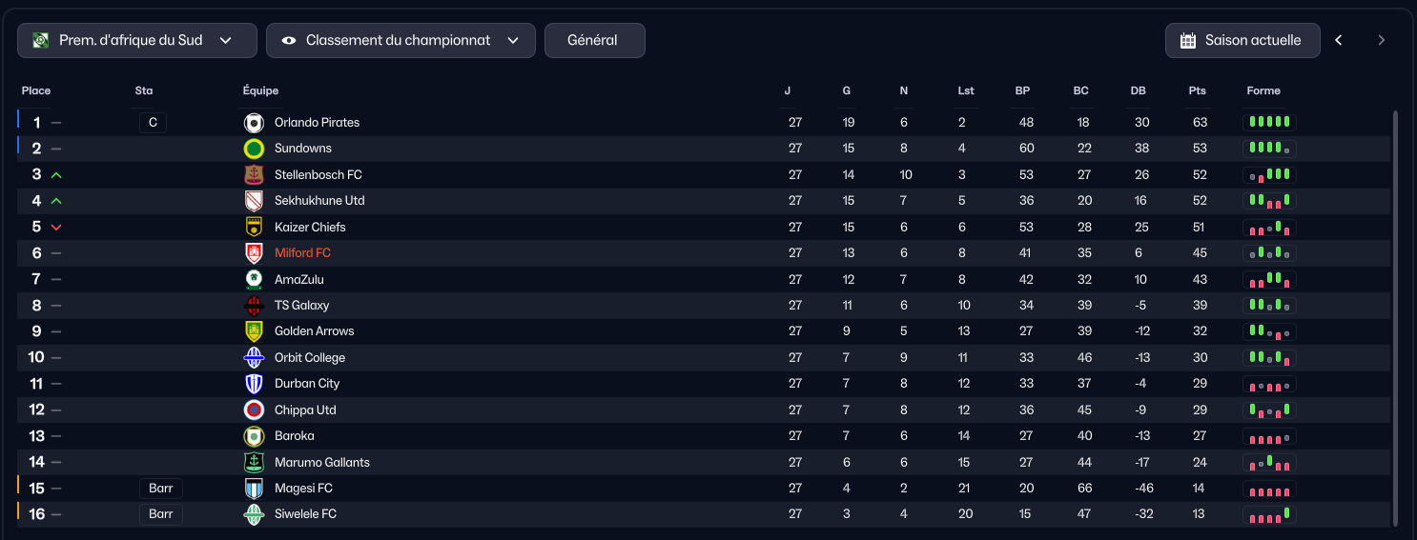The image size is (1417, 540).
Task: Open the Milford FC team link
Action: pyautogui.click(x=302, y=253)
